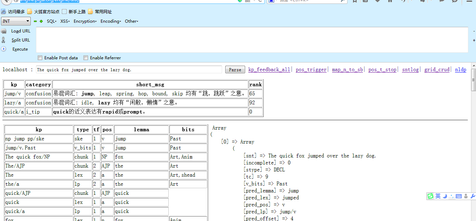
Task: Open the sntlog link
Action: tap(410, 69)
